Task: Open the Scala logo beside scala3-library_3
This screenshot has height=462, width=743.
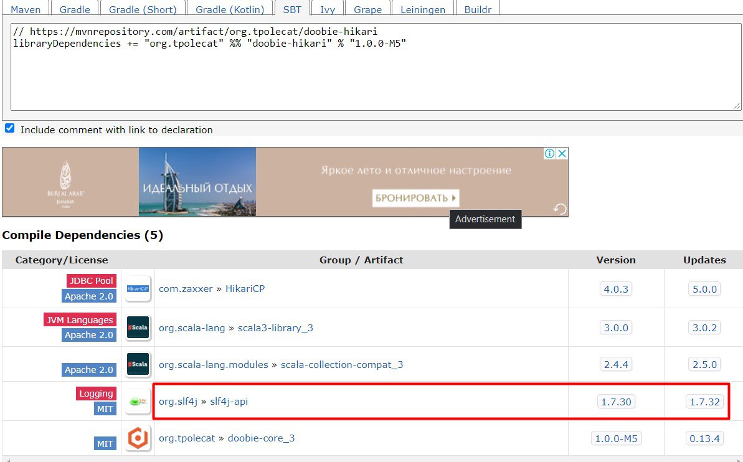Action: click(138, 328)
